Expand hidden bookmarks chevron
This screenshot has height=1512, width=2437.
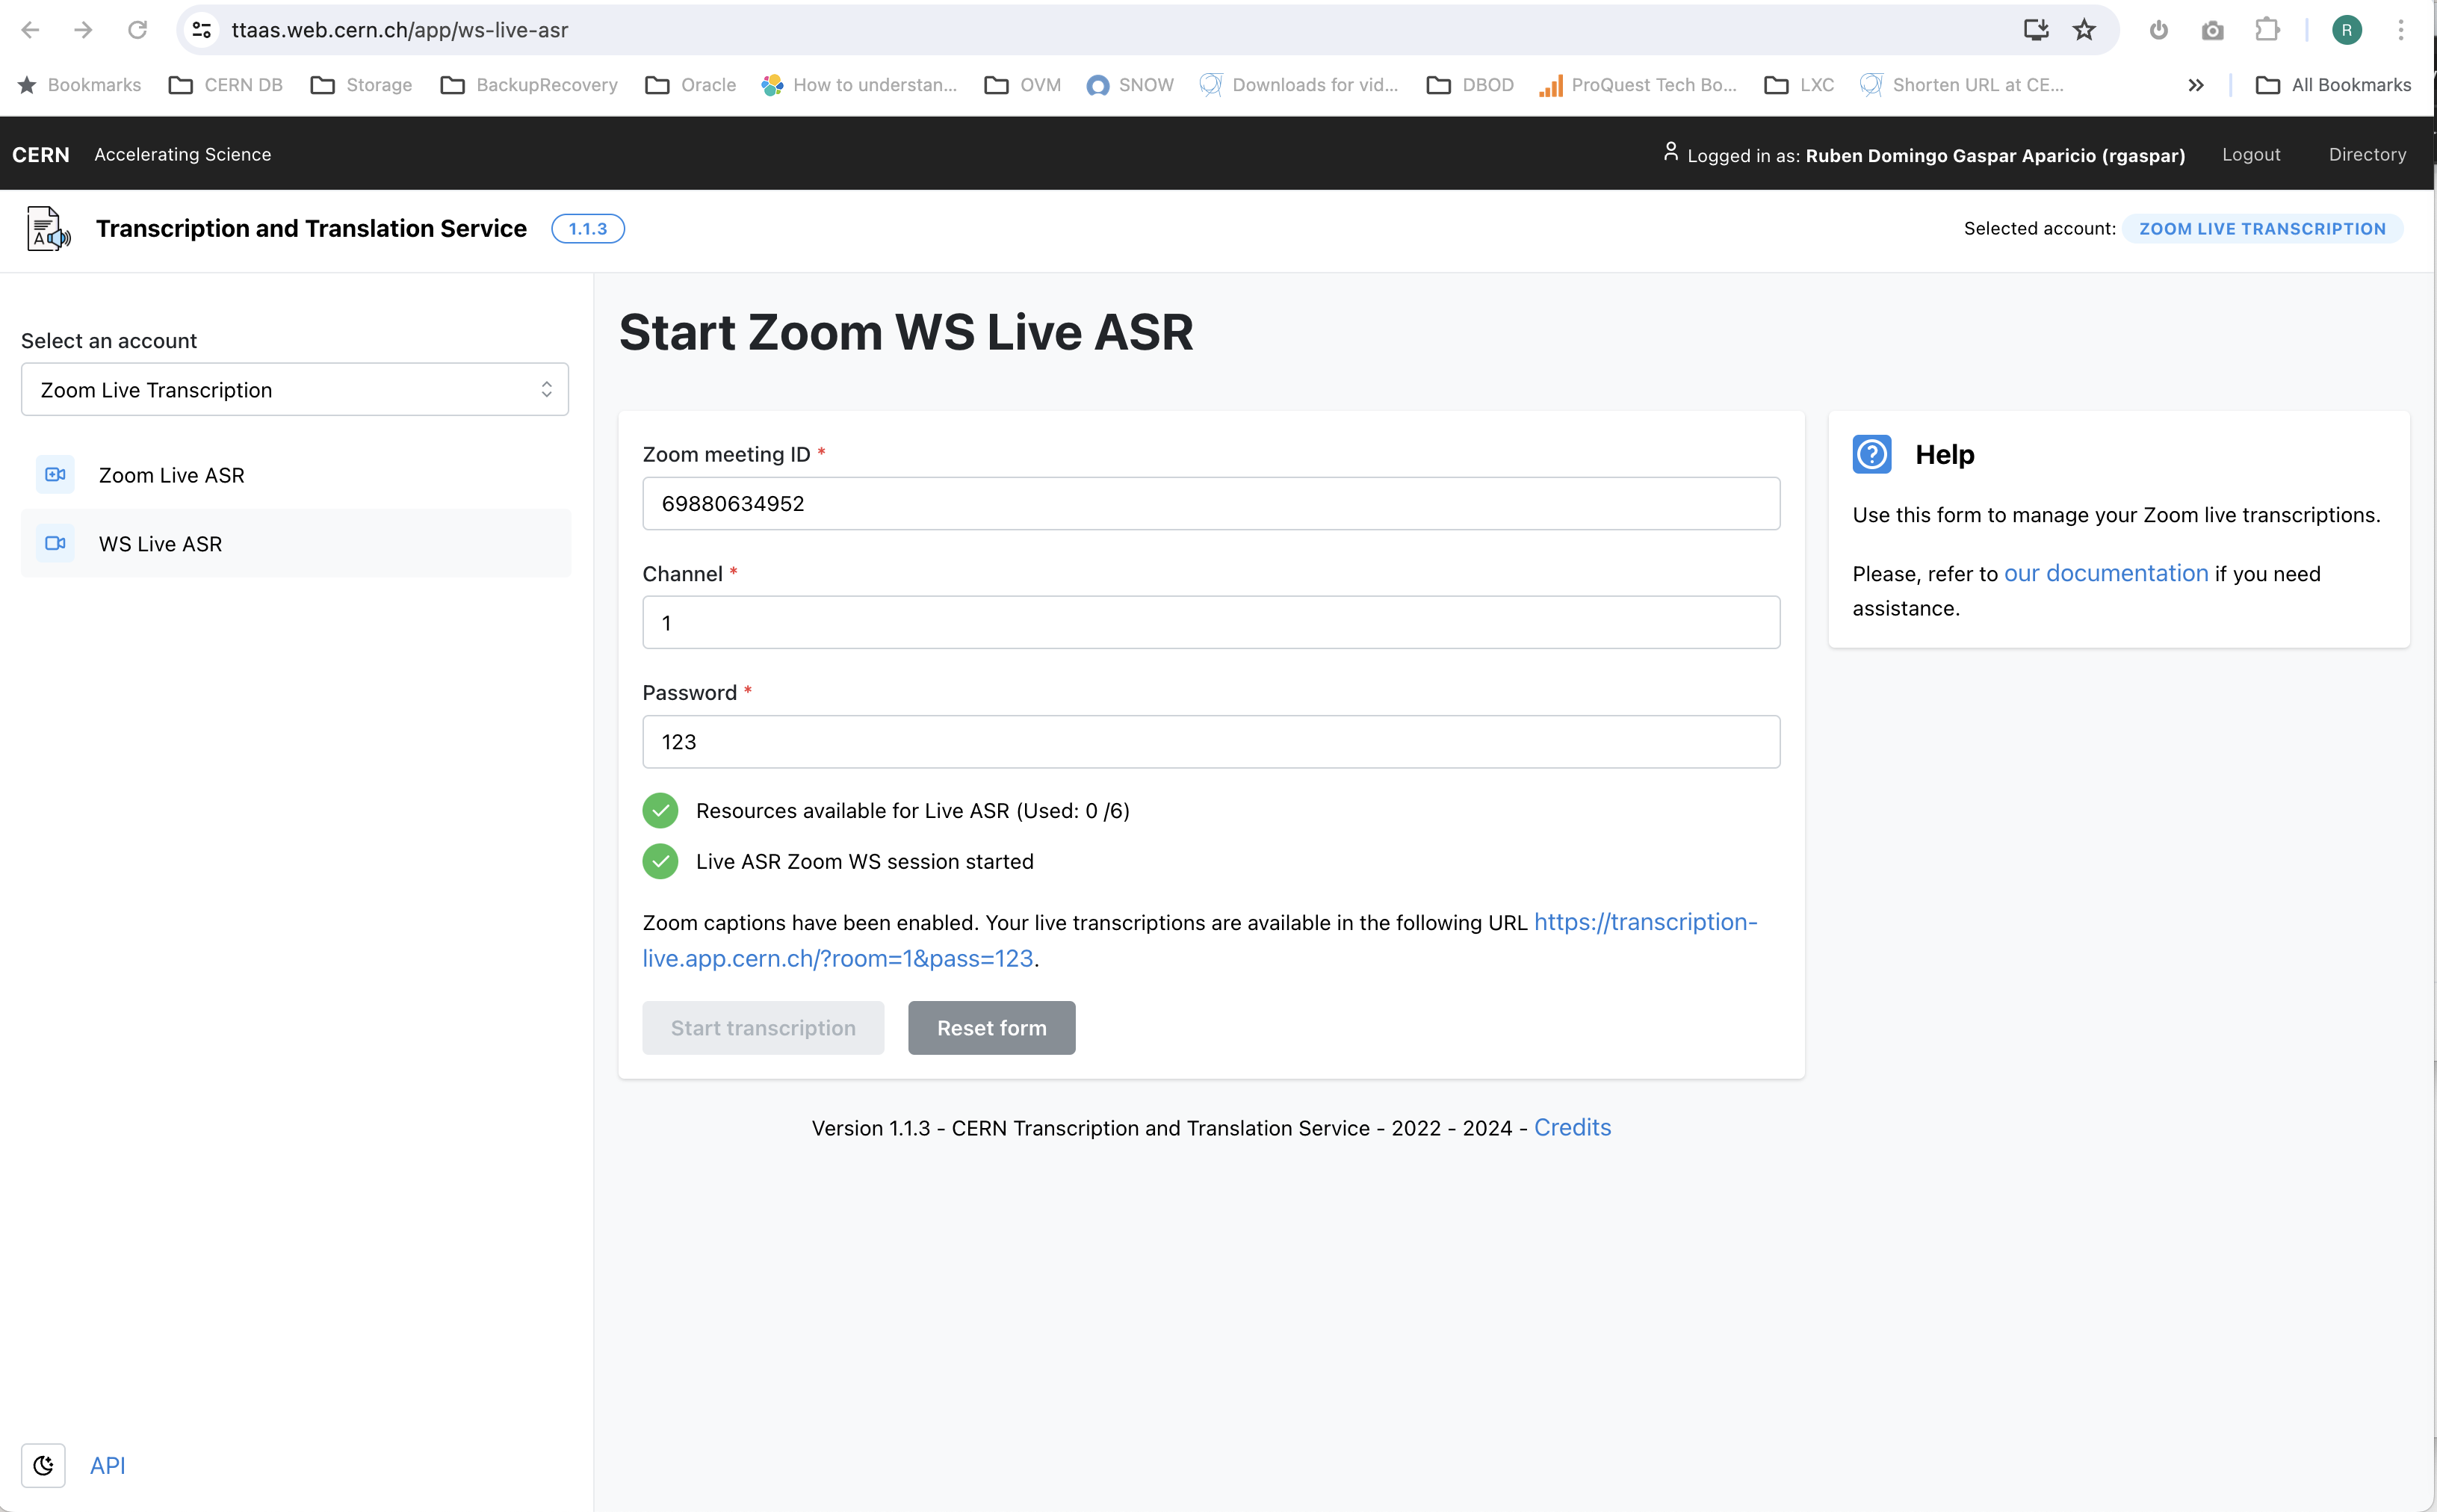2196,85
